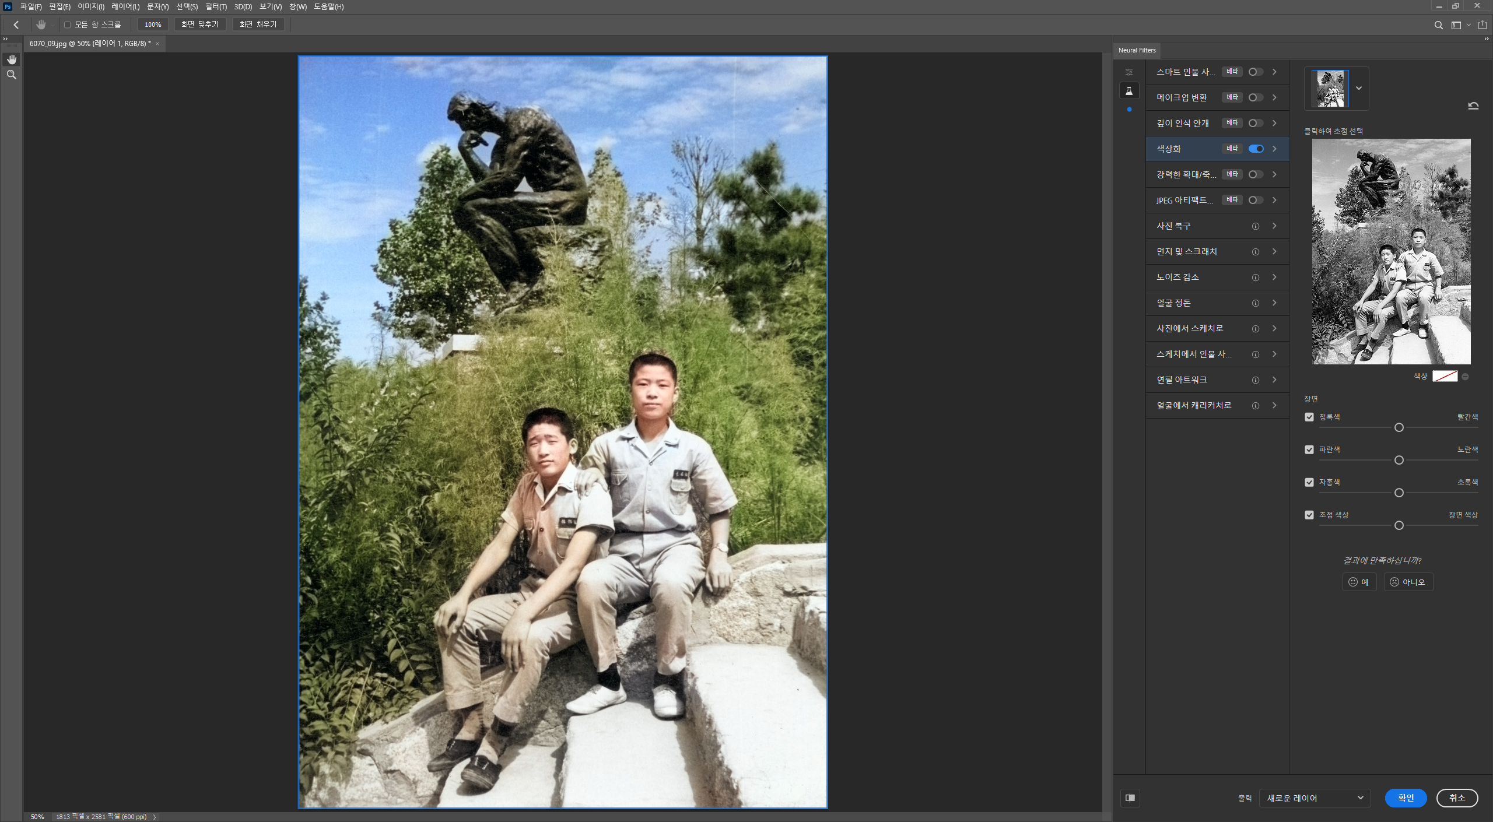Image resolution: width=1493 pixels, height=822 pixels.
Task: Toggle the before/after preview icon
Action: tap(1130, 798)
